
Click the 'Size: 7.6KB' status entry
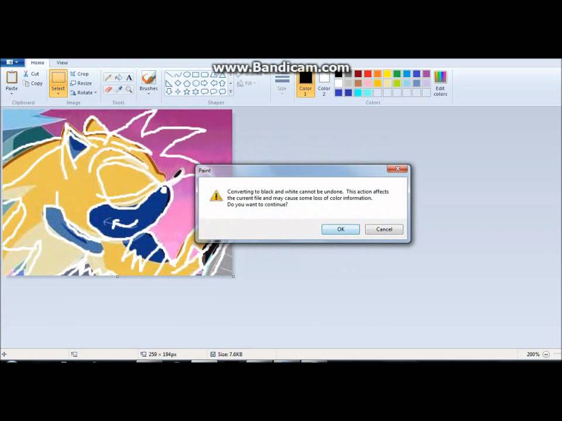click(x=227, y=354)
